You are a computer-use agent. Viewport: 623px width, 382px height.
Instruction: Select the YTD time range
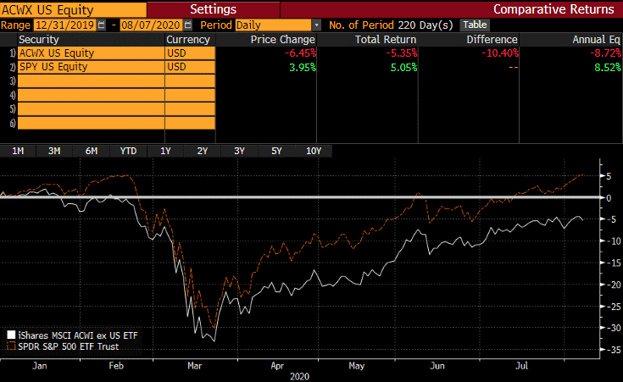coord(128,151)
